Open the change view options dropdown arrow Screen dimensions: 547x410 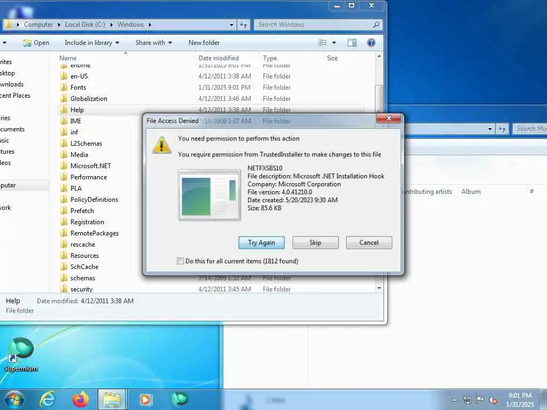tap(334, 43)
